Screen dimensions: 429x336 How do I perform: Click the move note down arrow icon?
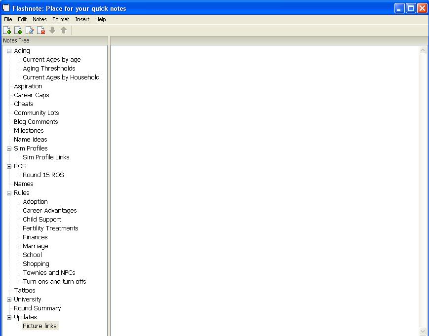pos(52,30)
